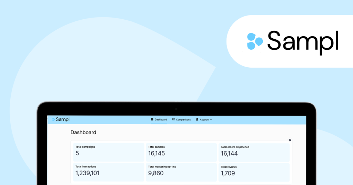The width and height of the screenshot is (353, 185).
Task: Click the Sampl logo in the dashboard navbar
Action: [x=61, y=119]
